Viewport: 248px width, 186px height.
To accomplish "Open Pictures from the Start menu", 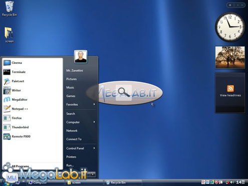I will tap(72, 79).
